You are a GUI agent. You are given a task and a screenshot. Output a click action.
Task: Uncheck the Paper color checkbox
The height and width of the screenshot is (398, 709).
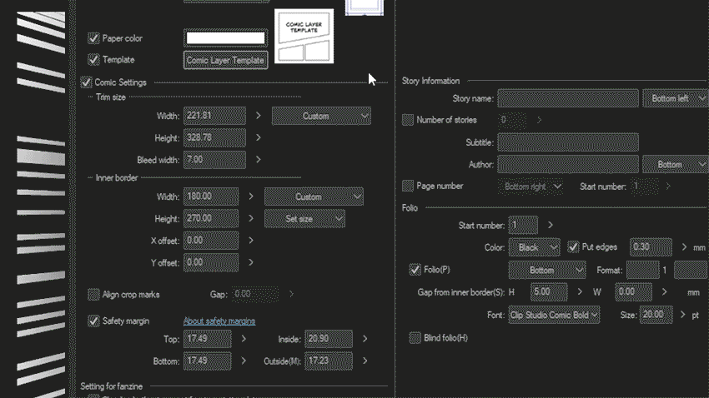[93, 38]
